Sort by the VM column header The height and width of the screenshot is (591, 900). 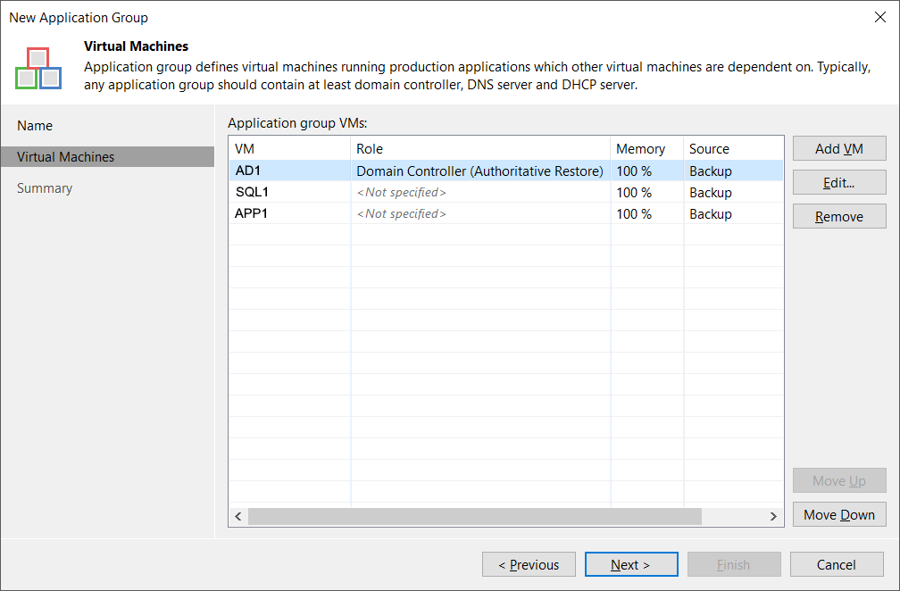pyautogui.click(x=290, y=148)
